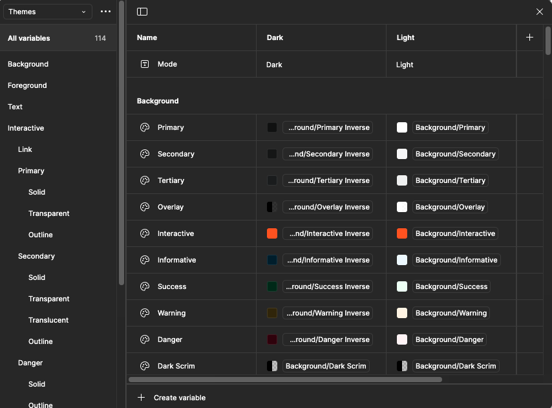Open the Themes collection dropdown

pos(47,12)
